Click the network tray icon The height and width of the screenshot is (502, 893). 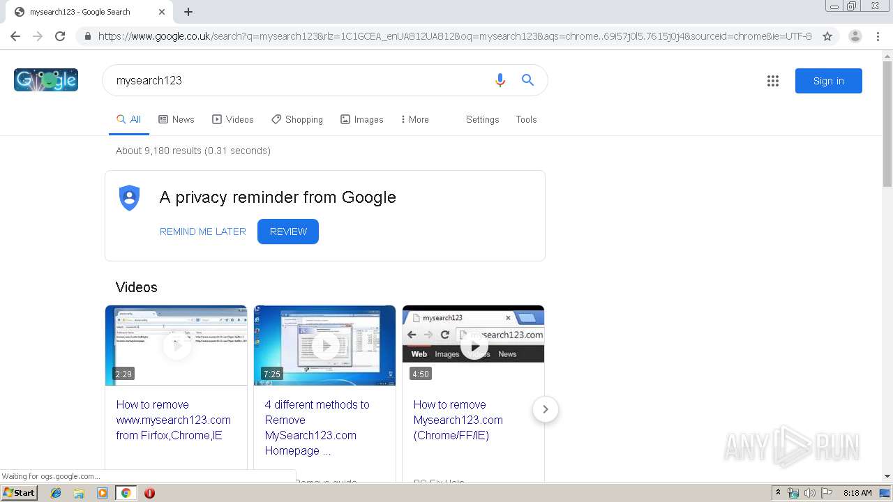(x=793, y=493)
